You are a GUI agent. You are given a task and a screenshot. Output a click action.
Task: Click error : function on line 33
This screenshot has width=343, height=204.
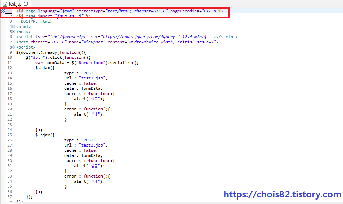87,176
